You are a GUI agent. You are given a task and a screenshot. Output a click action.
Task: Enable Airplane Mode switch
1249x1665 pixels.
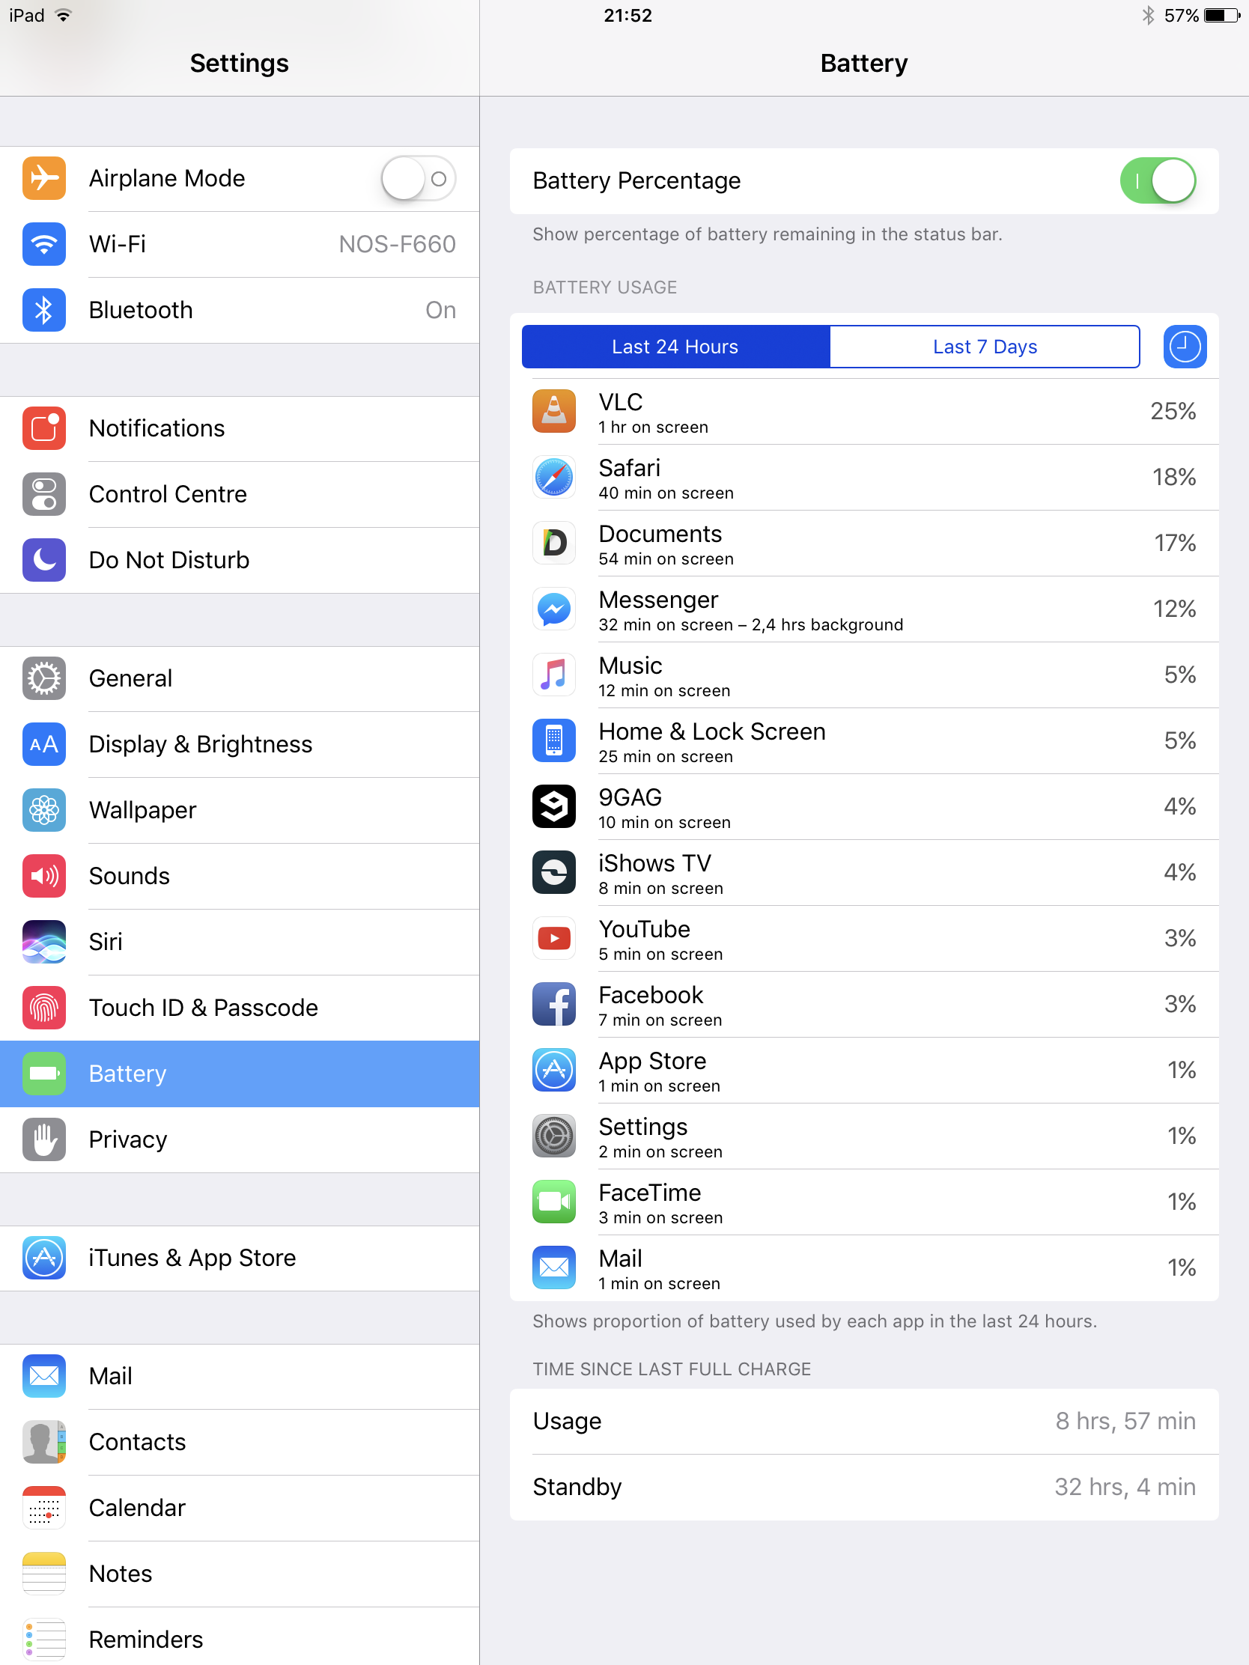pyautogui.click(x=418, y=178)
